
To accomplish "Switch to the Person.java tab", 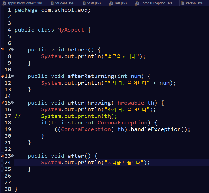I will (194, 3).
